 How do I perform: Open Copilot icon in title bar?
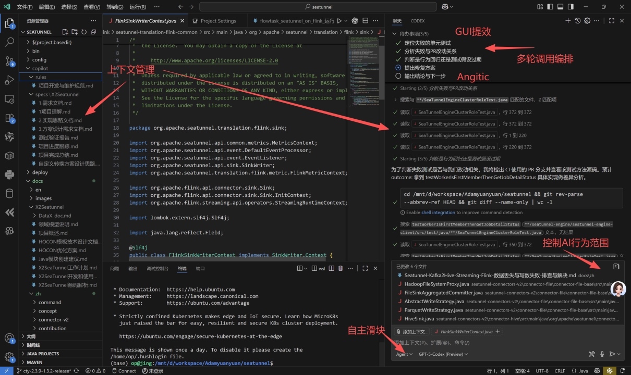[x=445, y=7]
